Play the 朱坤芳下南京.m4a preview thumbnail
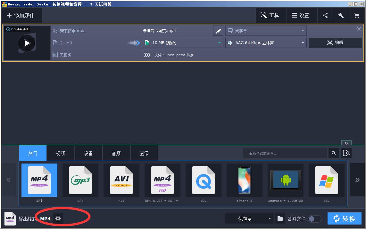The image size is (366, 229). pyautogui.click(x=27, y=43)
